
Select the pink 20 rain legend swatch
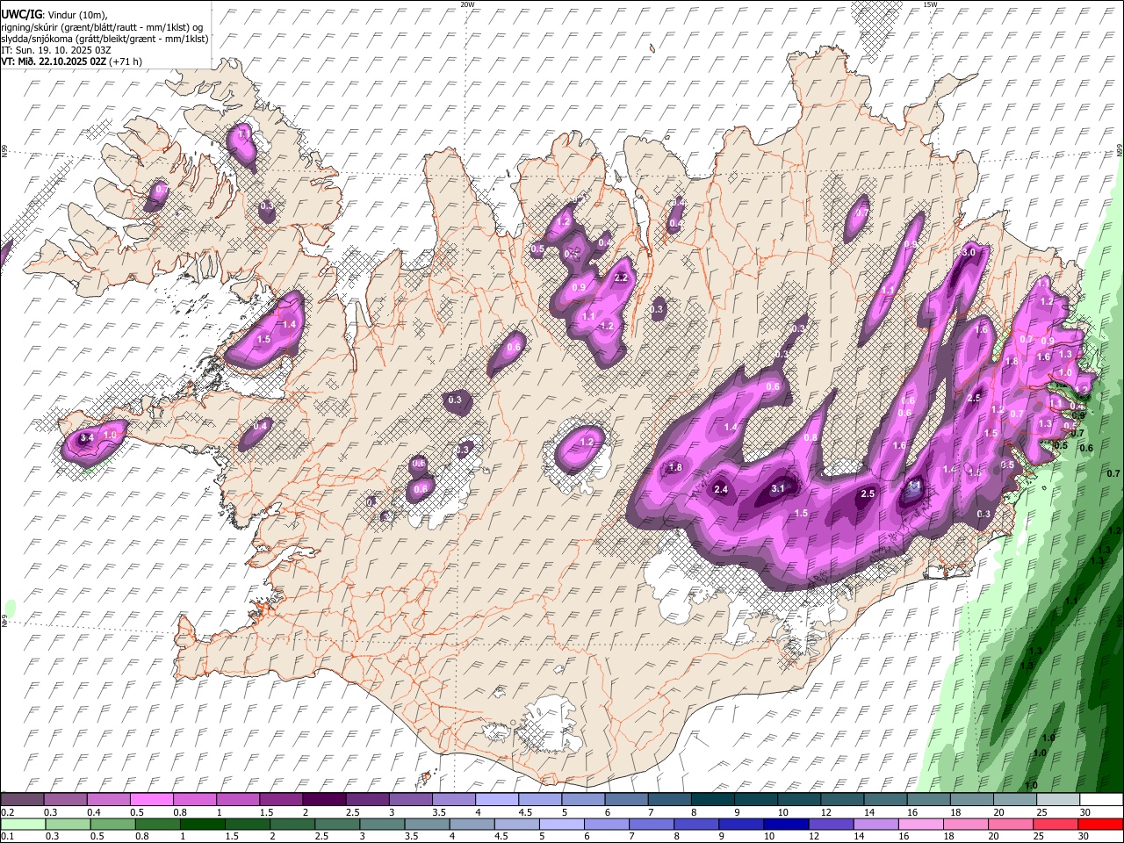pyautogui.click(x=1010, y=824)
